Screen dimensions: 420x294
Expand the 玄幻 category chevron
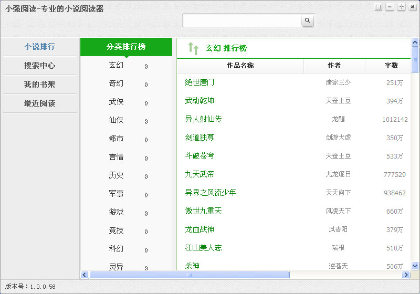[146, 66]
